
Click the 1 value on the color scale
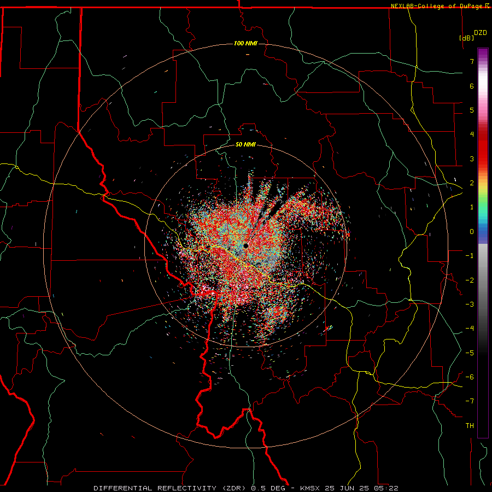click(x=472, y=207)
